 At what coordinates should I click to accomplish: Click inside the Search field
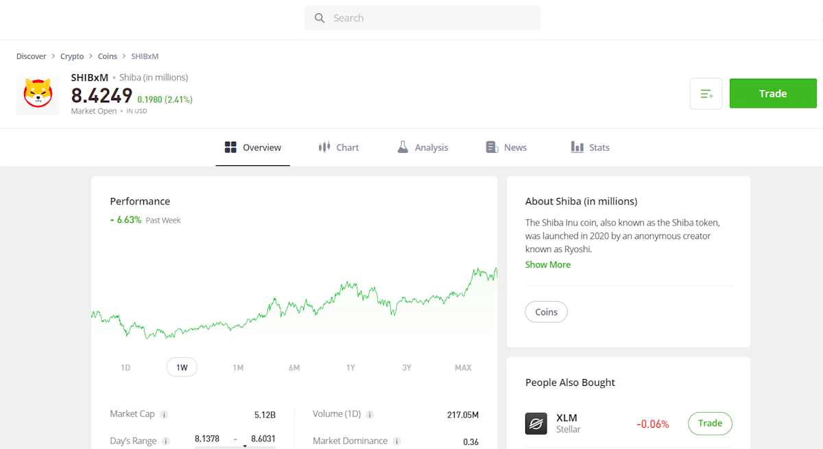(422, 18)
